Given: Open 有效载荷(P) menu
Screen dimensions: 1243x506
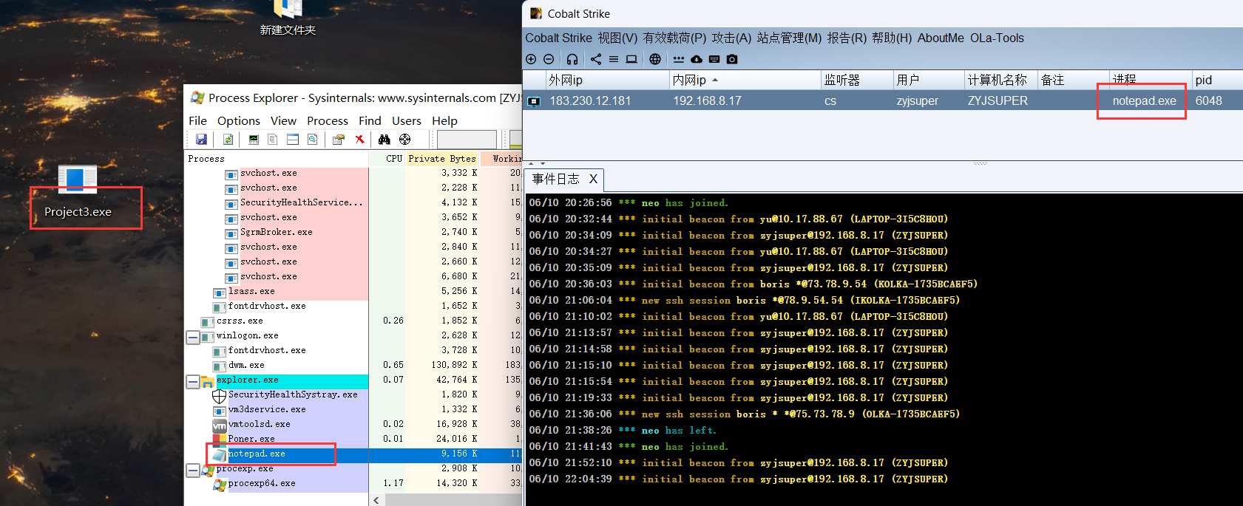Looking at the screenshot, I should point(674,38).
